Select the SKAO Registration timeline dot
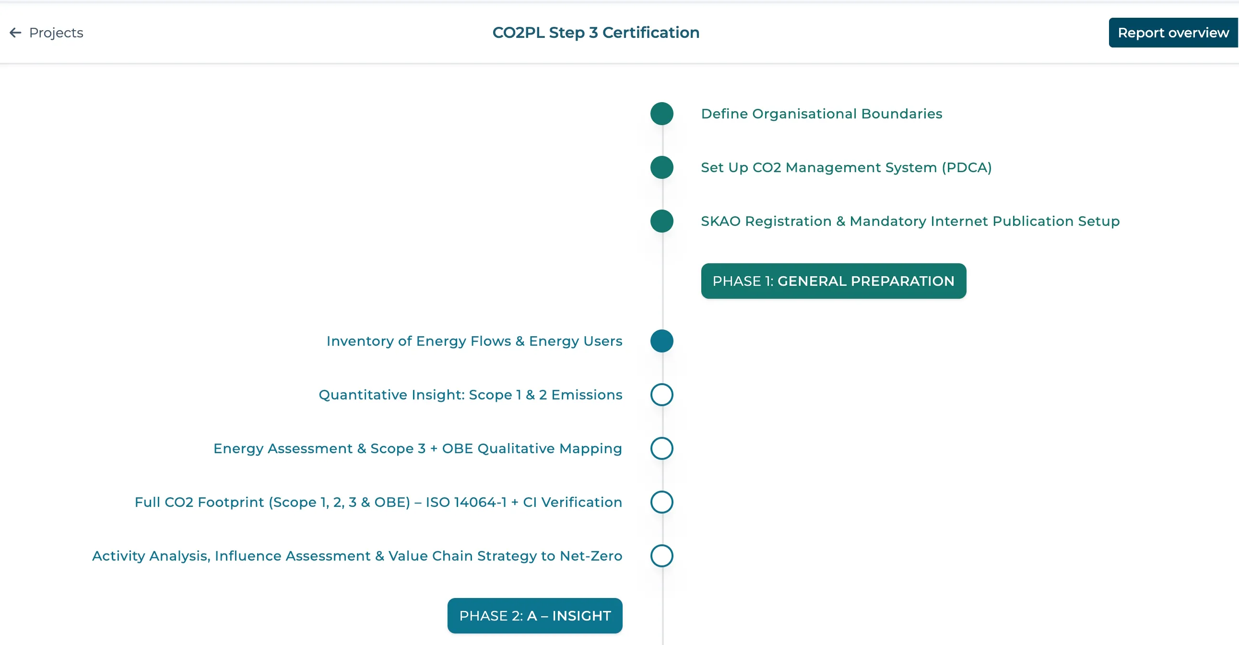The image size is (1239, 645). click(661, 221)
